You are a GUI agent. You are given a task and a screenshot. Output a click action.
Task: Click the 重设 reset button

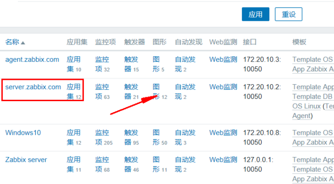pos(289,14)
